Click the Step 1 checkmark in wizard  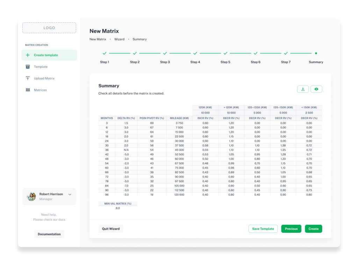click(105, 53)
